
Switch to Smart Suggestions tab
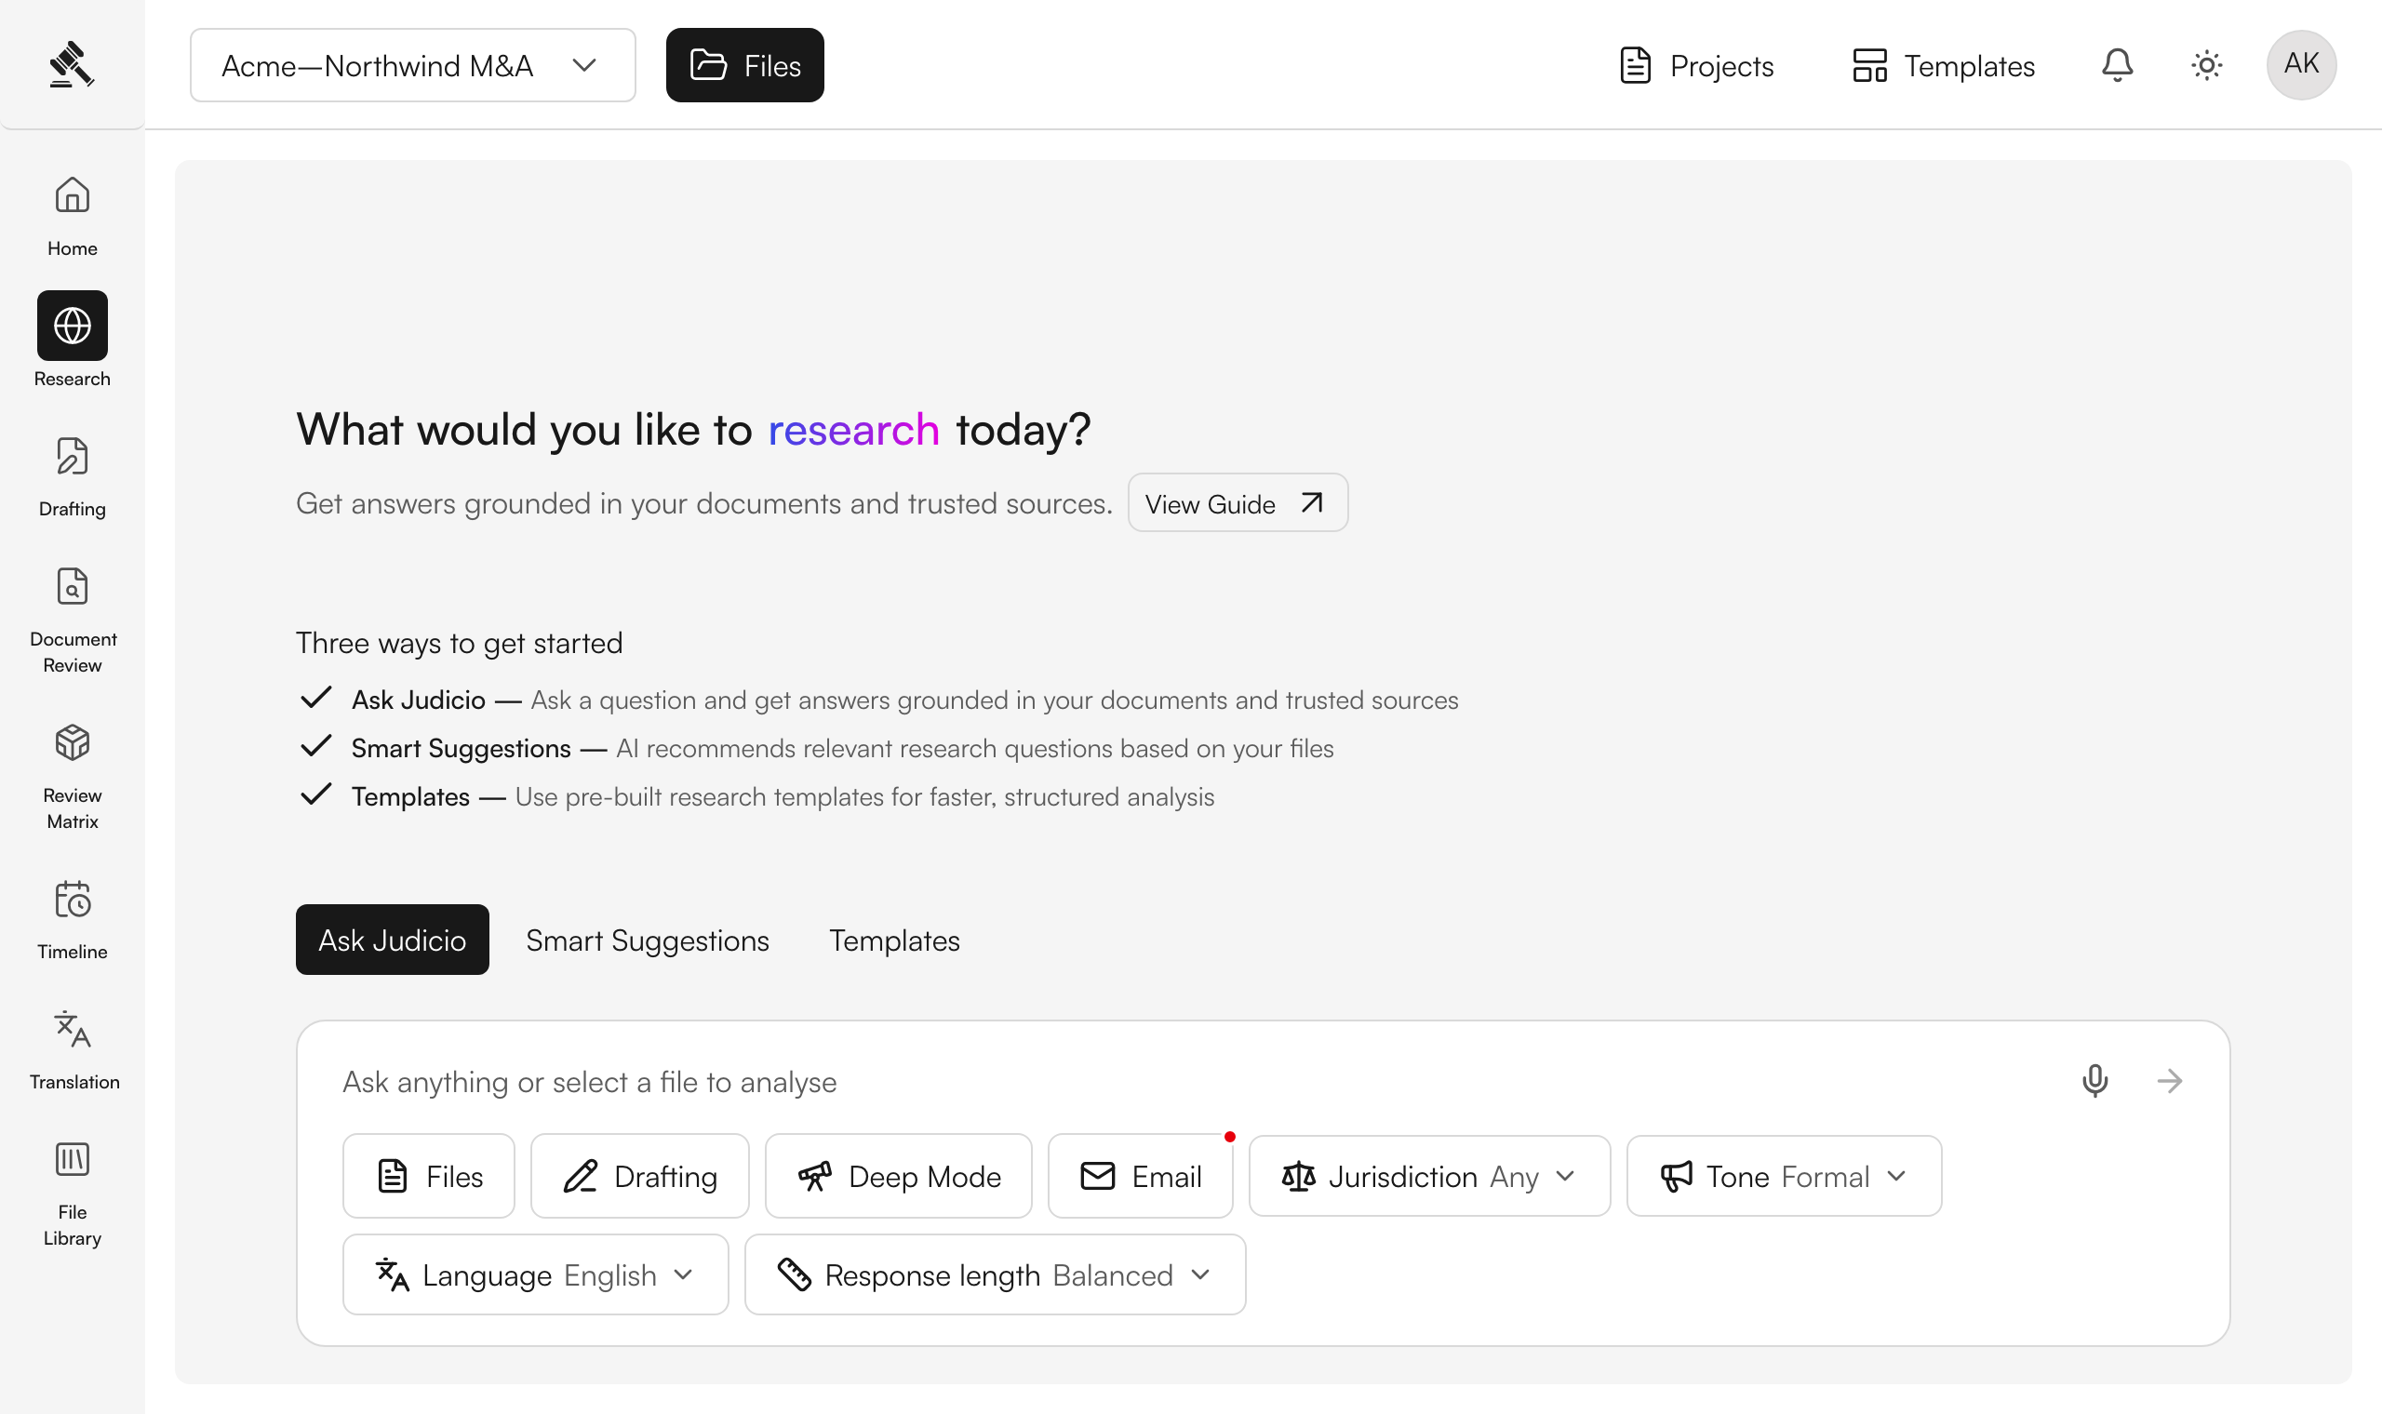[648, 940]
